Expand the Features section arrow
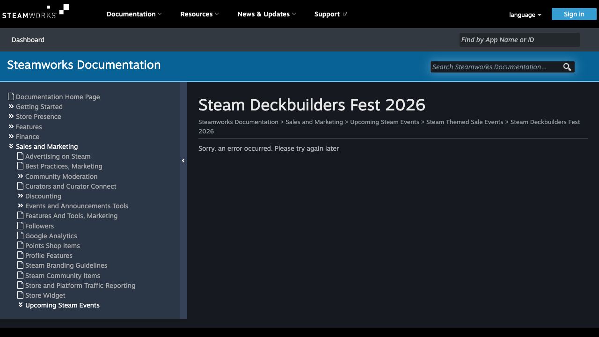The width and height of the screenshot is (599, 337). point(11,126)
